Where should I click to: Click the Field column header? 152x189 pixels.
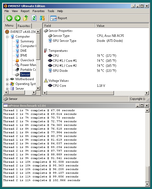tap(69, 26)
